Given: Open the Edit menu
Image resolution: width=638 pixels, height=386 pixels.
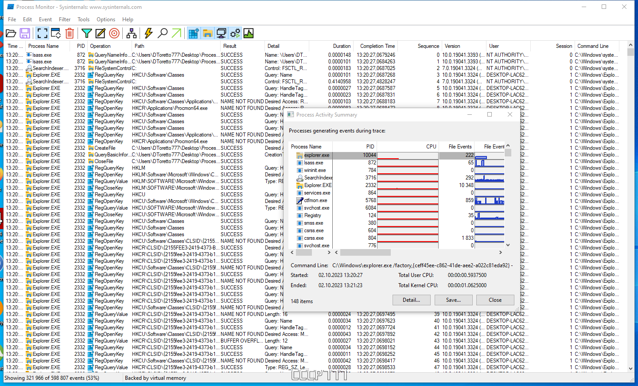Looking at the screenshot, I should (x=27, y=19).
